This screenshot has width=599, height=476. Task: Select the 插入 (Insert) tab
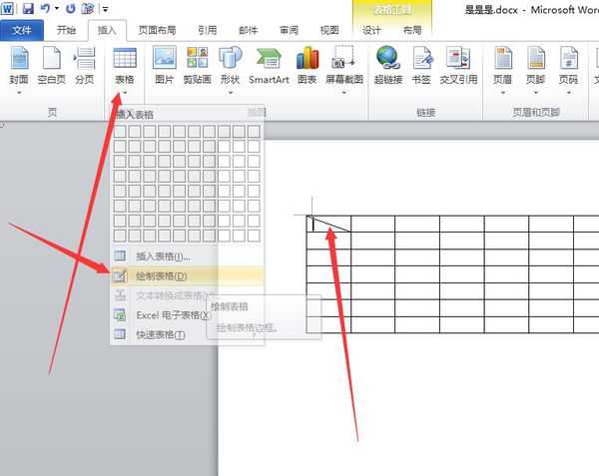point(107,30)
